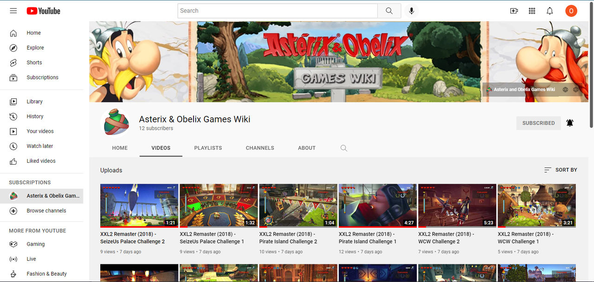
Task: Open the CHANNELS tab
Action: click(260, 148)
